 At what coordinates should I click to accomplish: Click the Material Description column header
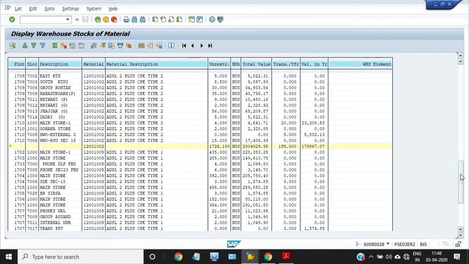click(156, 64)
